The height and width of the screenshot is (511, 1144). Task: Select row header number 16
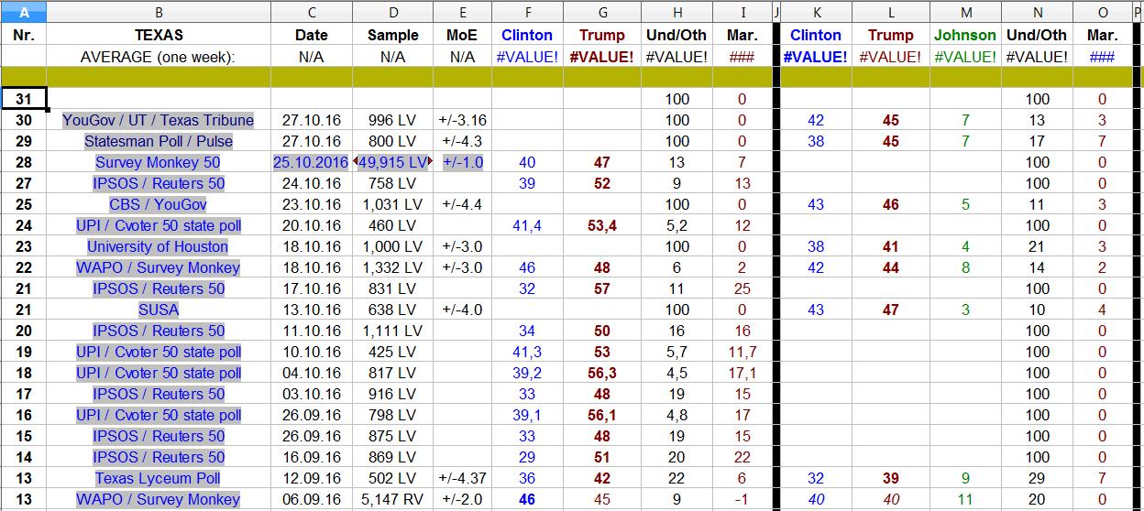(24, 415)
